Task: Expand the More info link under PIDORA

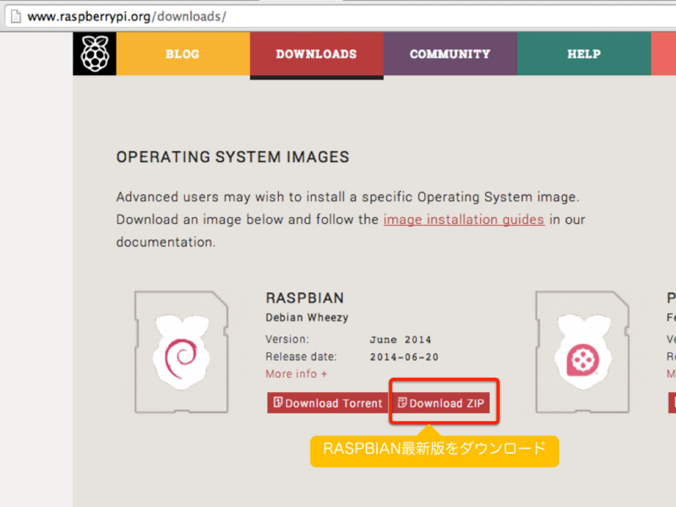Action: 671,373
